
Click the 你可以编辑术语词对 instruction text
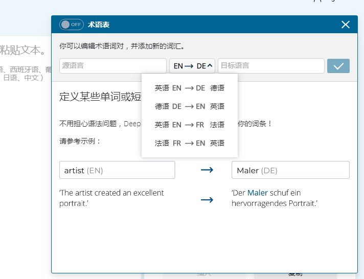point(122,46)
